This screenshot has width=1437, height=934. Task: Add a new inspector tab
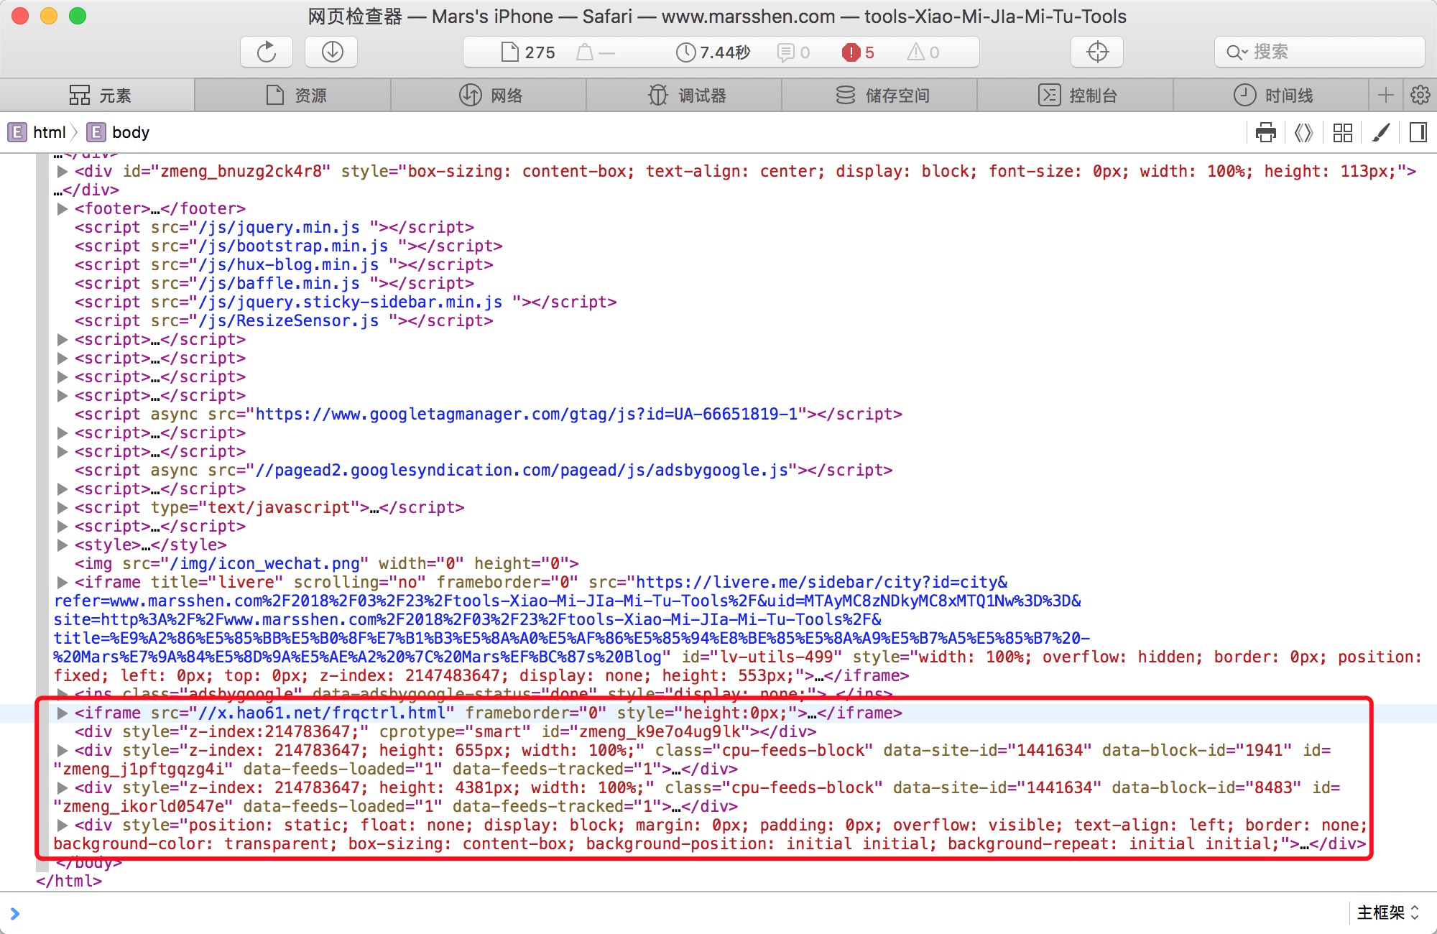coord(1386,95)
